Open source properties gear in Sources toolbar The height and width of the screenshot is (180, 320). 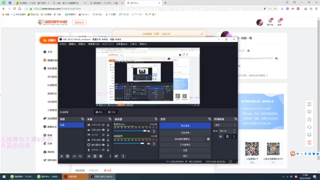[101, 156]
